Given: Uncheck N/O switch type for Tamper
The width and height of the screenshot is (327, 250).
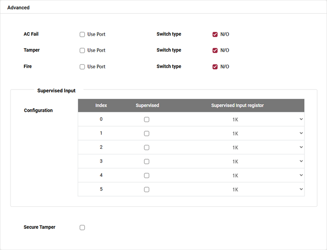Looking at the screenshot, I should click(215, 51).
